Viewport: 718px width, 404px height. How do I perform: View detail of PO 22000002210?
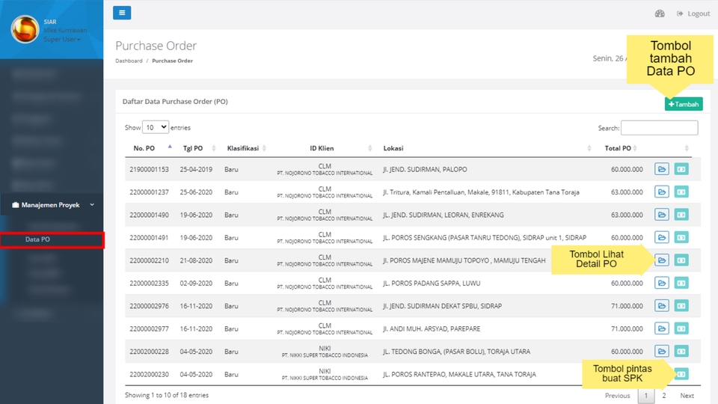[662, 260]
